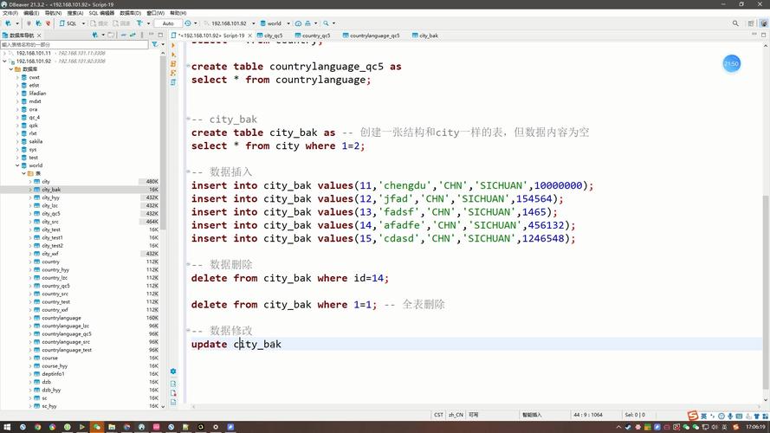Expand the city_bak table node
This screenshot has height=433, width=770.
click(x=30, y=190)
